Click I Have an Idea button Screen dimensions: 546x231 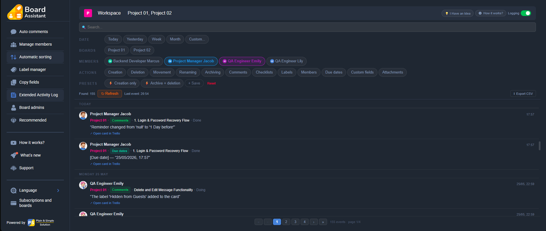(457, 13)
